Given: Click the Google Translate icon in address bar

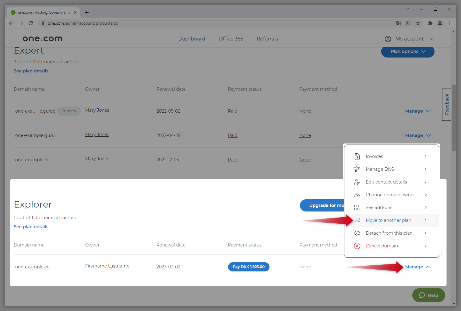Looking at the screenshot, I should click(398, 23).
